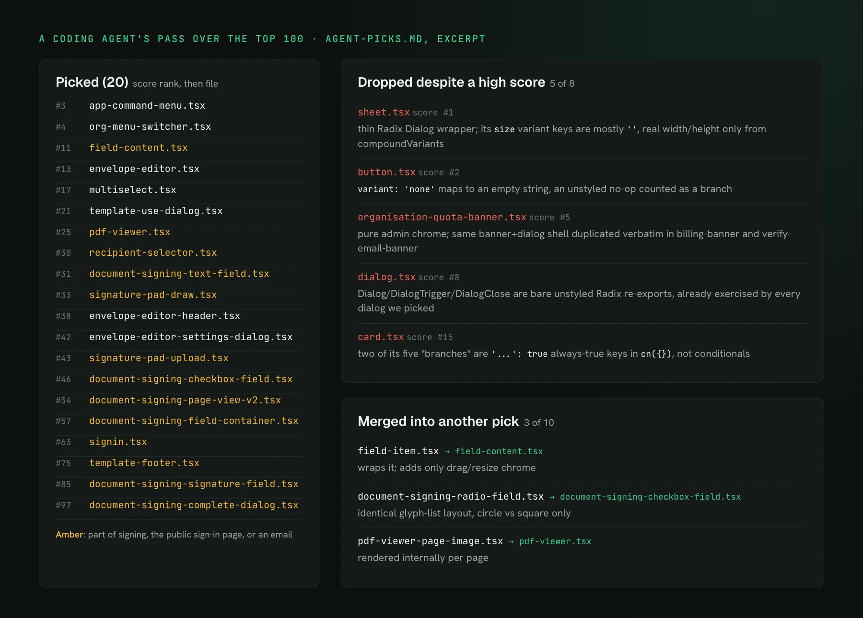Click the '5 of 8' count label
Screen dimensions: 863x618
tap(562, 84)
